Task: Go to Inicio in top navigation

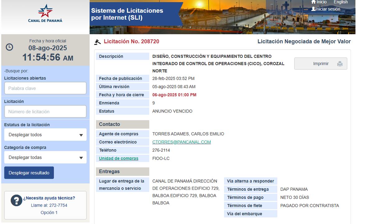Action: tap(321, 2)
